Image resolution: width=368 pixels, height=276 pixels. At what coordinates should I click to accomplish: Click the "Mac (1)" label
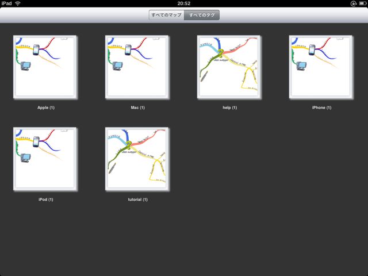[138, 108]
